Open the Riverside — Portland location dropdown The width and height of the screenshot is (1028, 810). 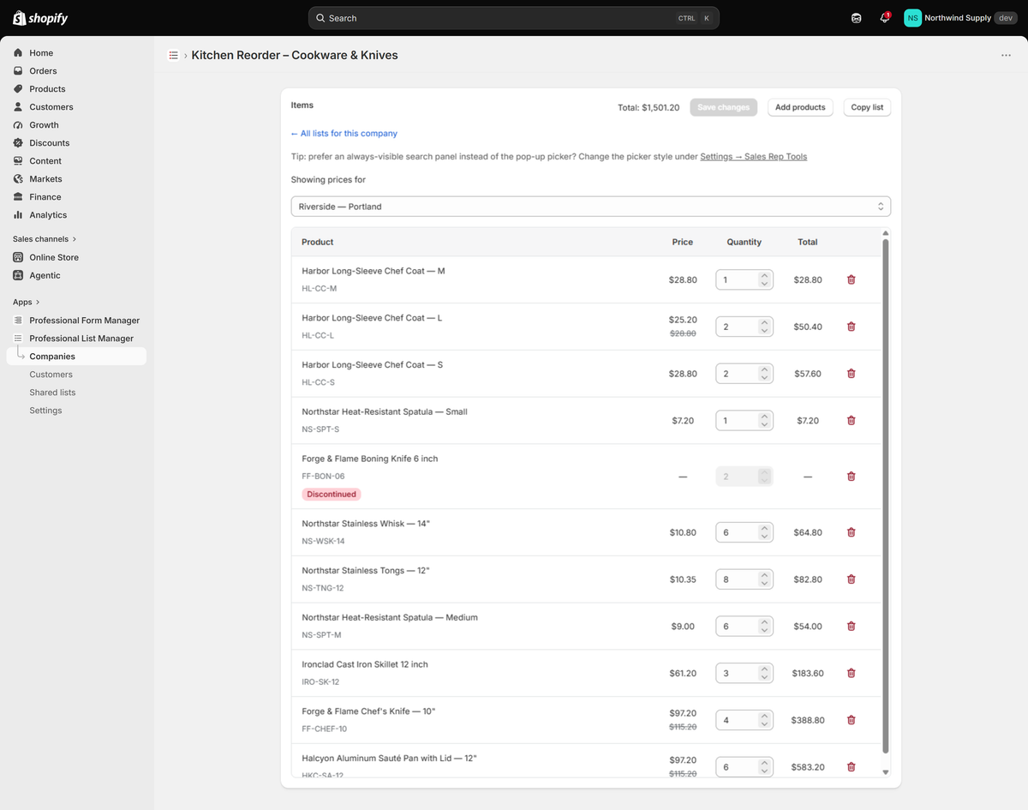coord(591,207)
